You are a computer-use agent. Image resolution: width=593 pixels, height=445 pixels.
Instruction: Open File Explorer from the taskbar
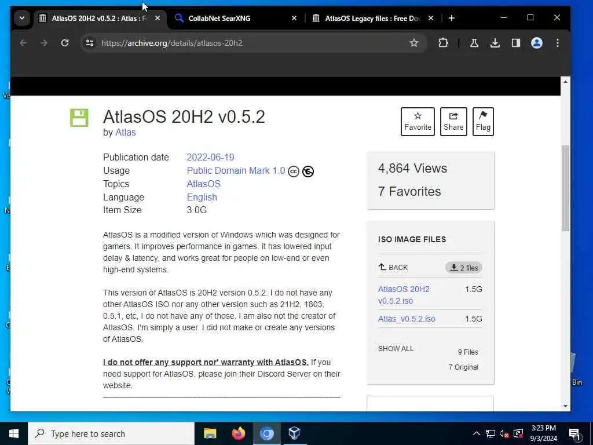(210, 433)
